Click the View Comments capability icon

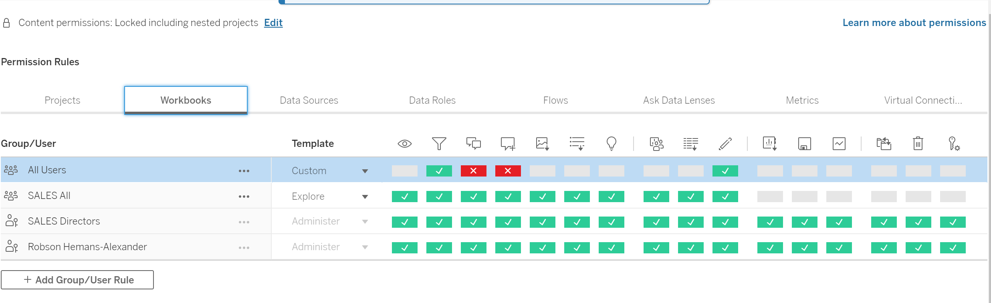pos(473,144)
